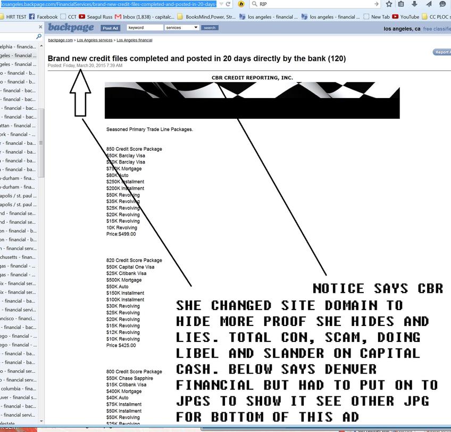
Task: Reload the page with the refresh icon
Action: click(x=228, y=4)
